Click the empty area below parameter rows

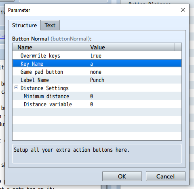coord(97,124)
